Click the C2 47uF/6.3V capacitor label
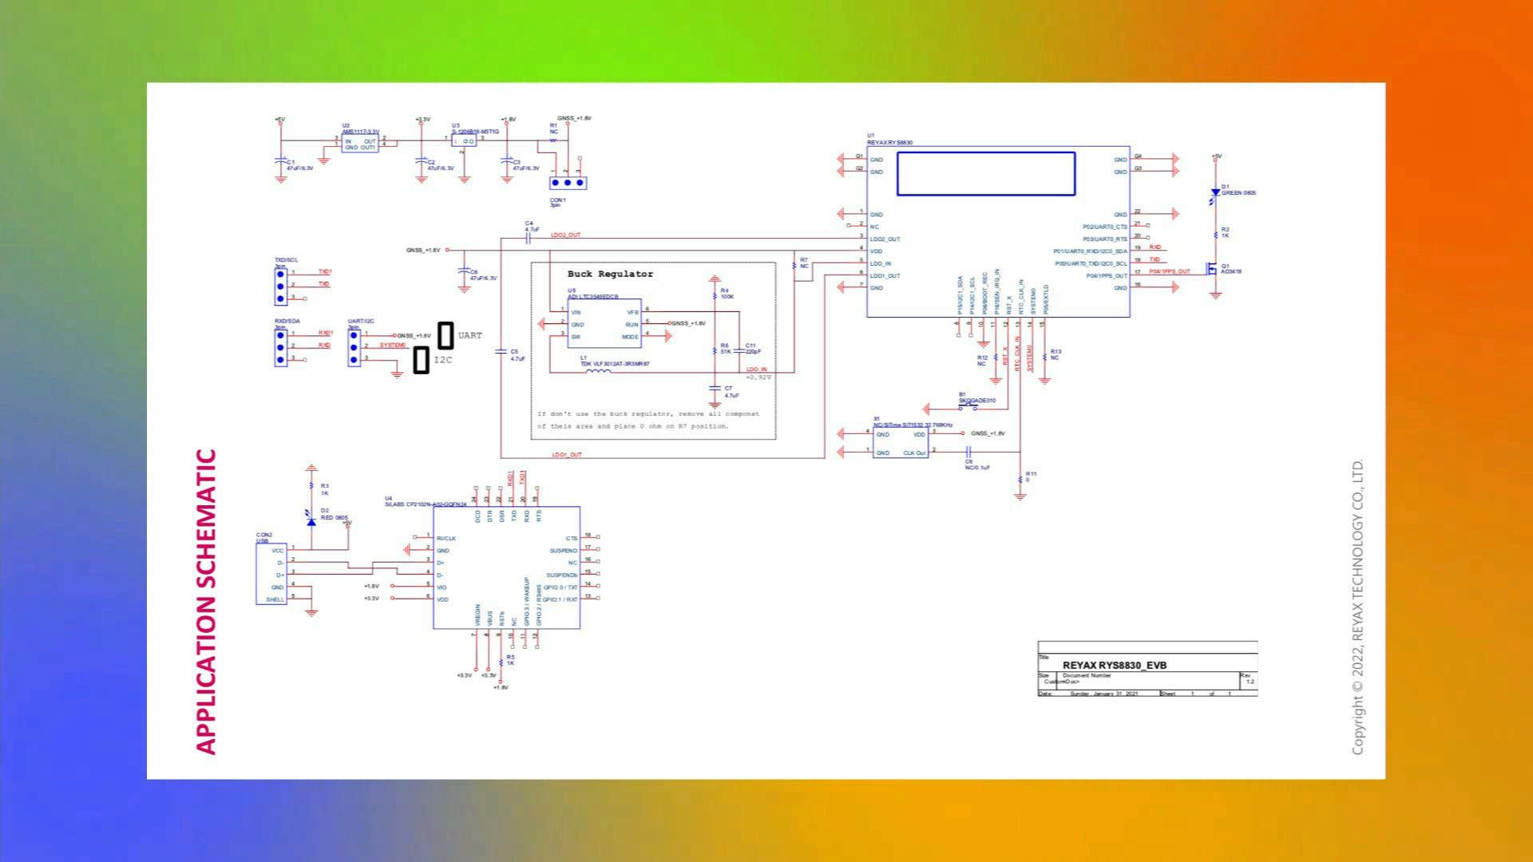 [x=441, y=165]
